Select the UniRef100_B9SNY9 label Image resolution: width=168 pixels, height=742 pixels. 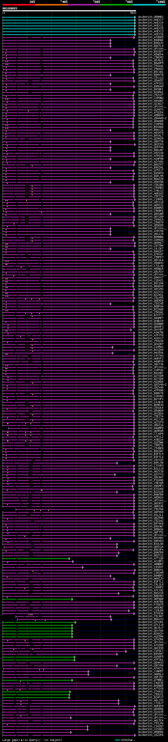pos(151,173)
